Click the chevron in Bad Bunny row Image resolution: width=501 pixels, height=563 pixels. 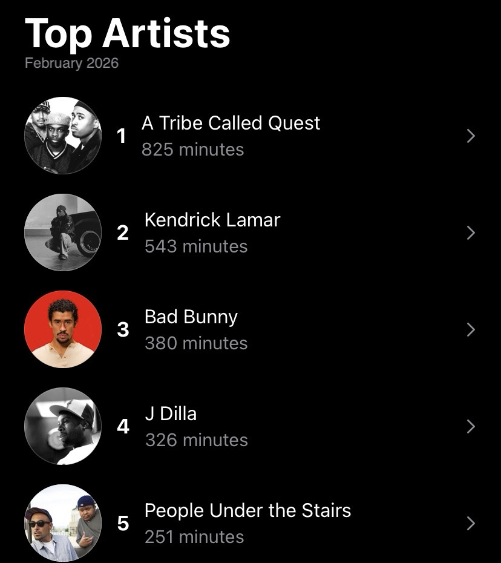click(471, 330)
